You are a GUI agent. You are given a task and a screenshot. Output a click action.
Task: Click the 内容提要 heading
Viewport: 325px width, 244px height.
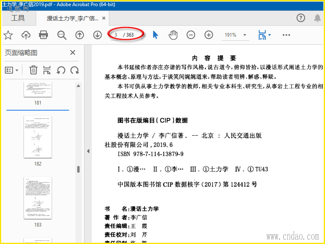click(x=214, y=58)
